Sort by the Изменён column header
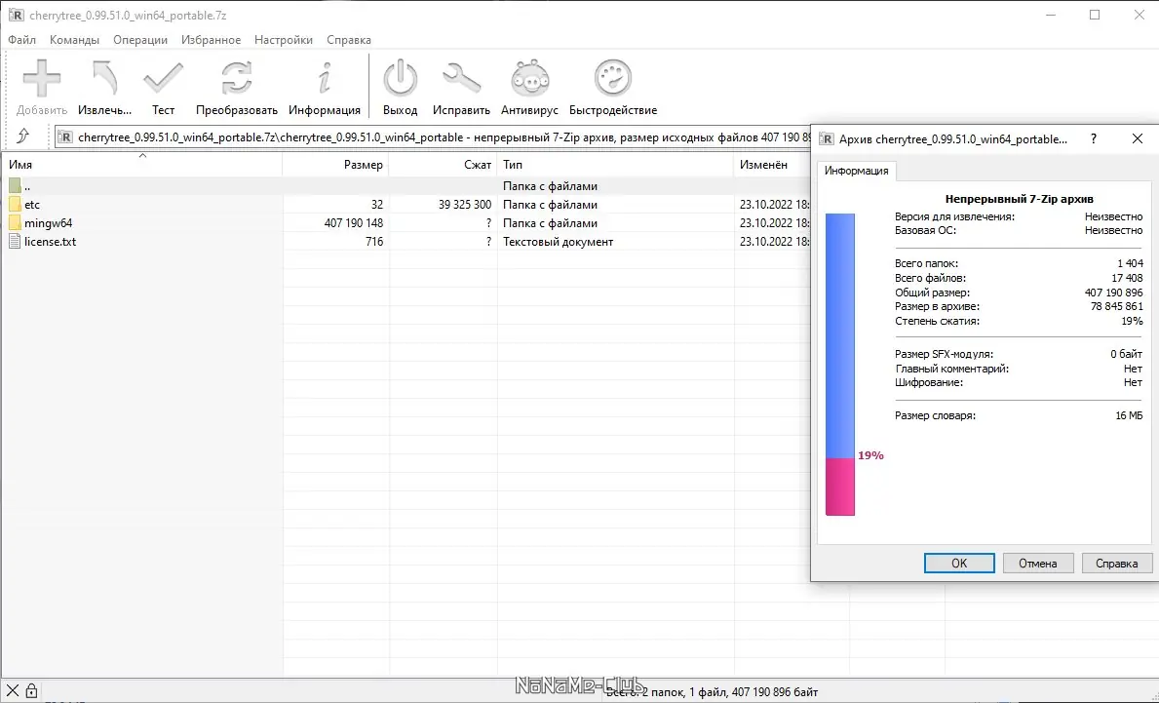Image resolution: width=1159 pixels, height=703 pixels. pos(772,165)
